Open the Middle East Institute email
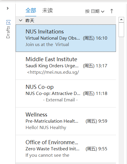 coord(66,66)
